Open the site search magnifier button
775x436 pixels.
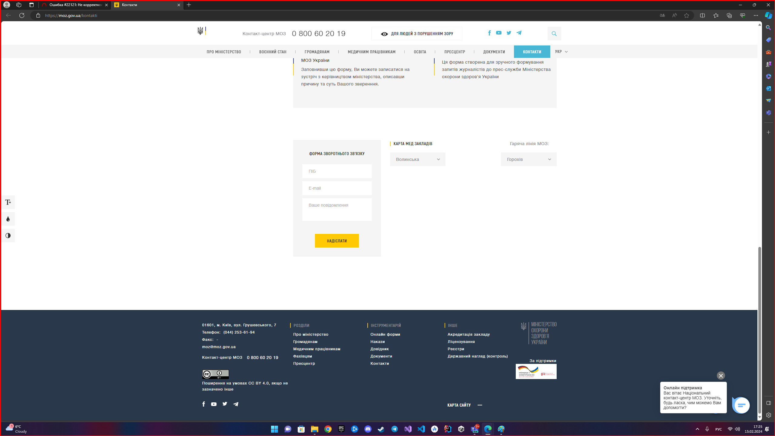pos(554,34)
